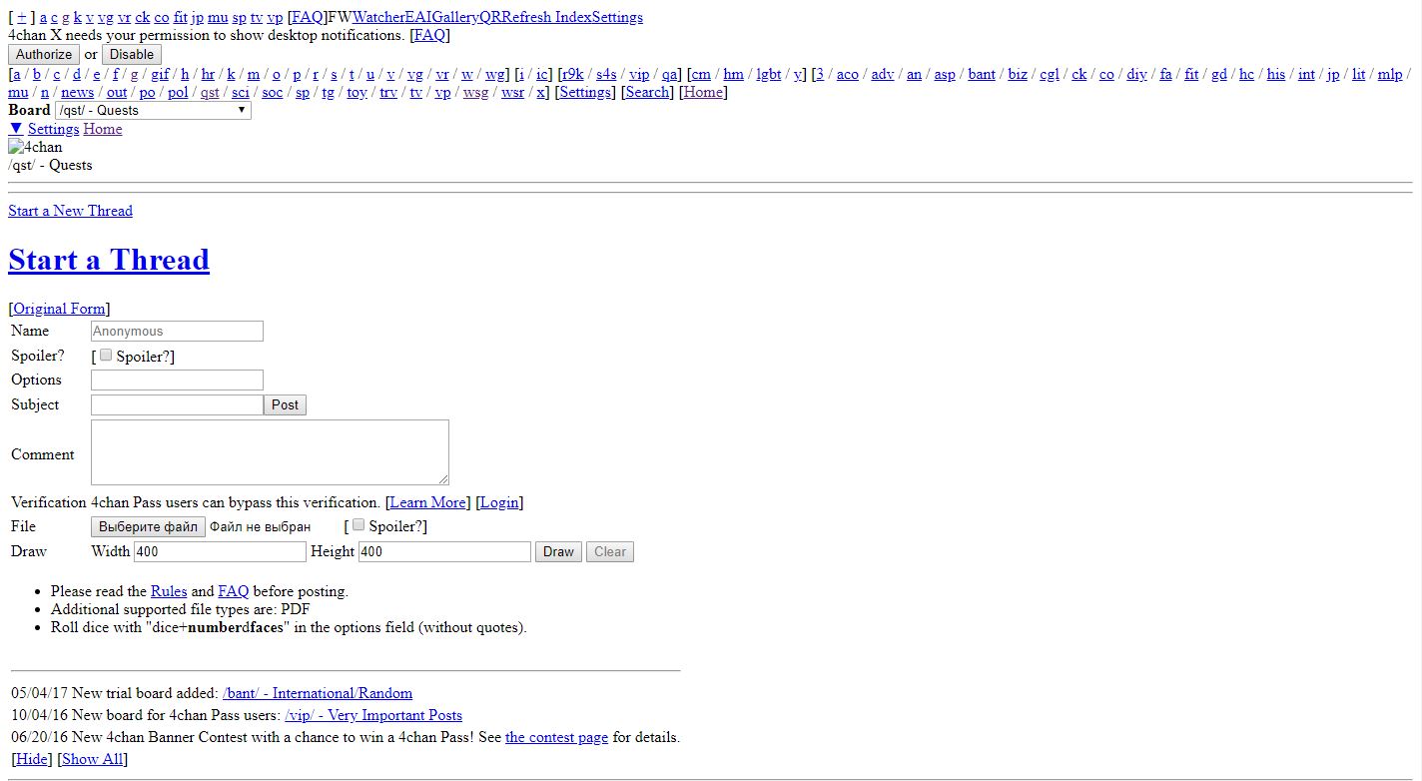Go to the lgbt board link
Screen dimensions: 1422x781
(x=769, y=74)
